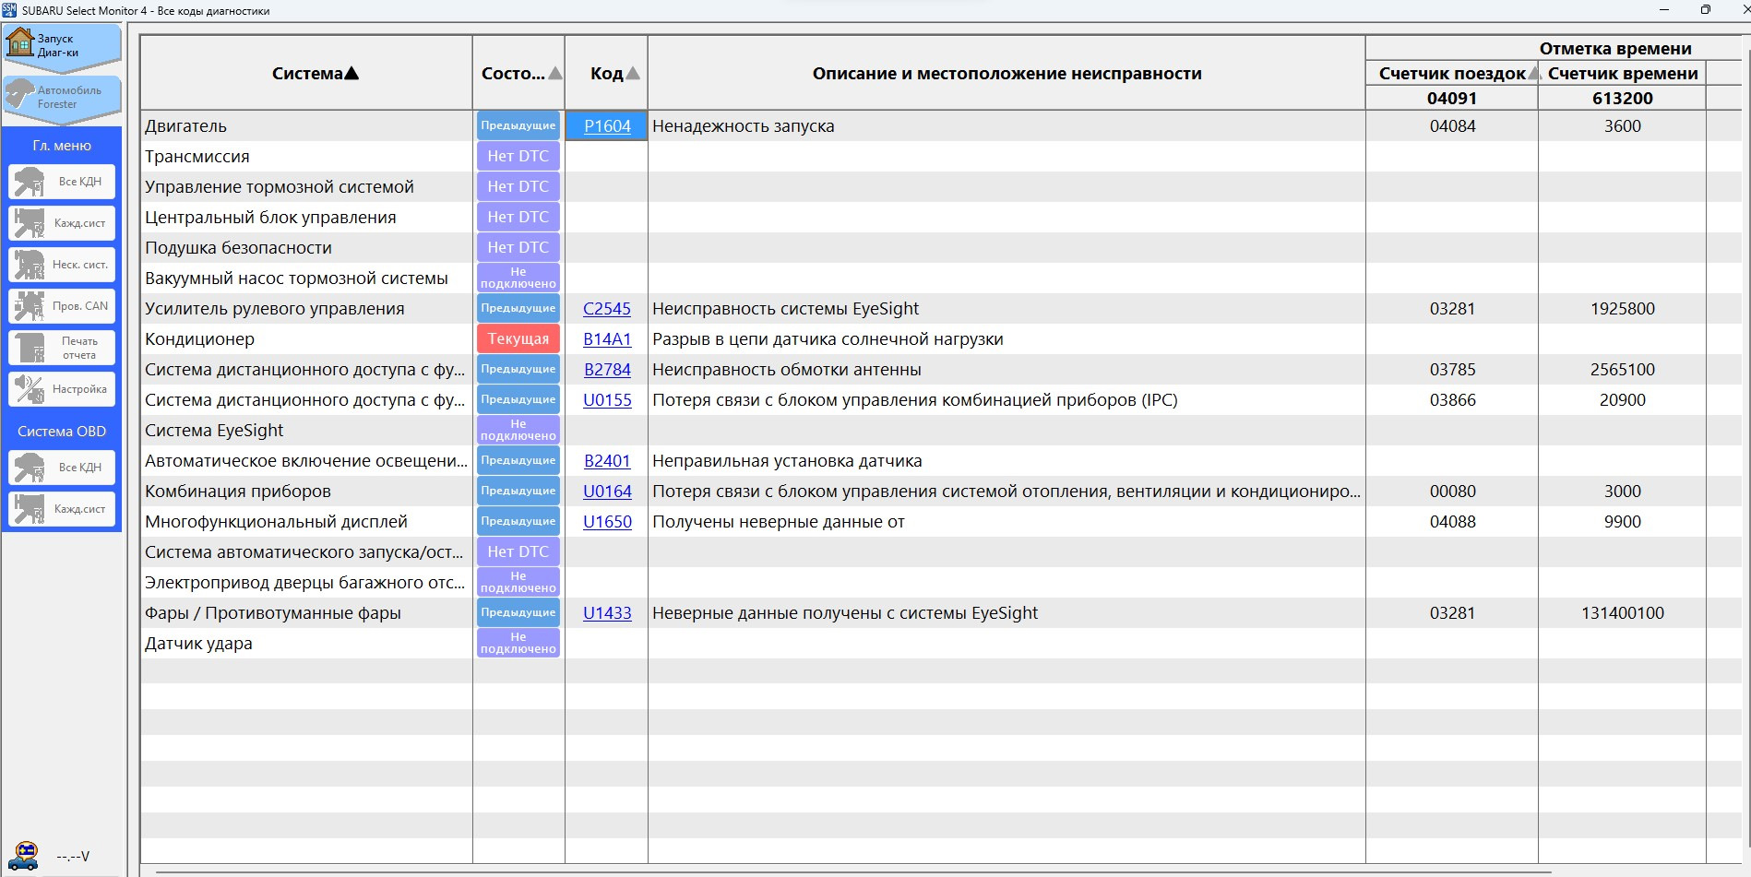Open Все КДН under Гл. меню
Image resolution: width=1751 pixels, height=877 pixels.
[x=62, y=182]
